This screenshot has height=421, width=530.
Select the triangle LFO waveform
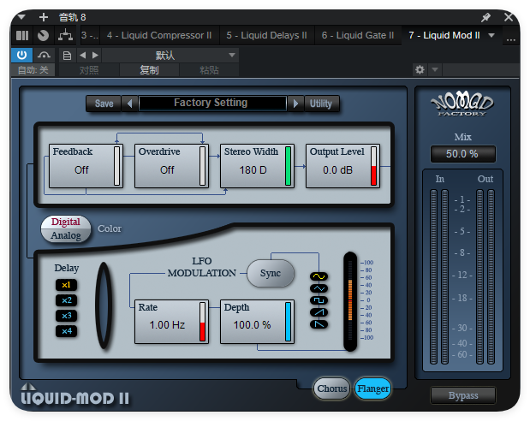click(319, 288)
